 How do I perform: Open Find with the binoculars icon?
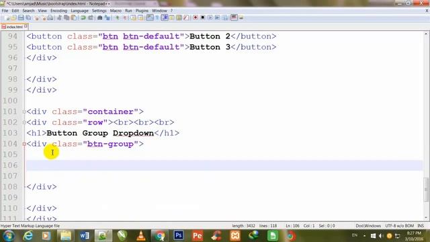point(100,18)
